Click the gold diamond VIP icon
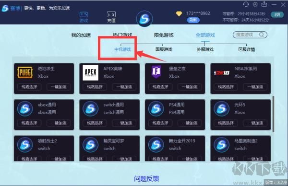Image resolution: width=288 pixels, height=186 pixels. tap(179, 13)
